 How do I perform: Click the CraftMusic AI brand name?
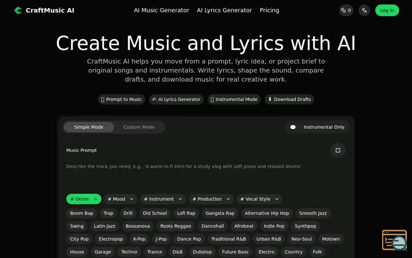tap(50, 10)
